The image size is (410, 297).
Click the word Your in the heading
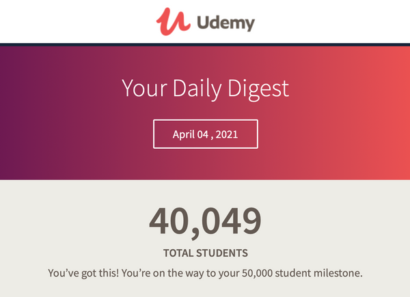pos(144,88)
